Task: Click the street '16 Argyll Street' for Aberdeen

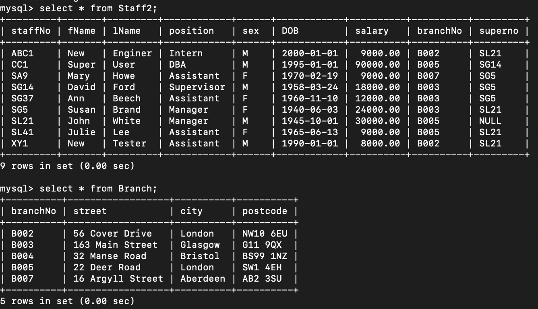Action: pyautogui.click(x=117, y=278)
